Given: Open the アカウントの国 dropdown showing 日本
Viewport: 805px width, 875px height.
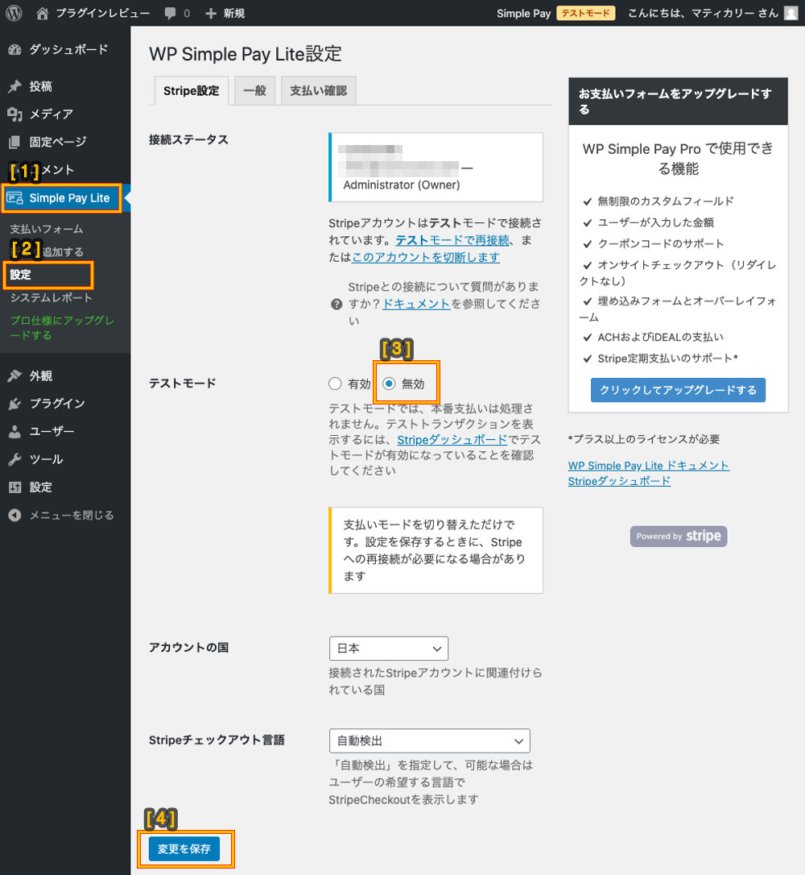Looking at the screenshot, I should pos(389,649).
